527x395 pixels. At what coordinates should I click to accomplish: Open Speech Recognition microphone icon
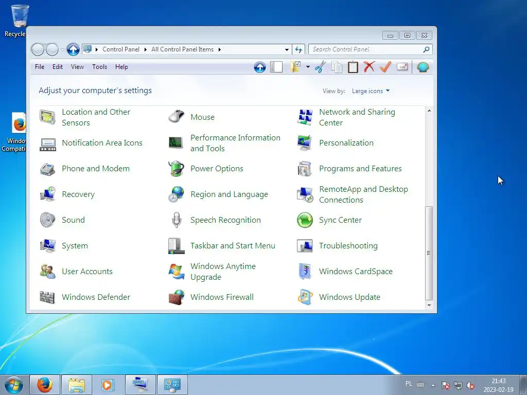click(177, 220)
